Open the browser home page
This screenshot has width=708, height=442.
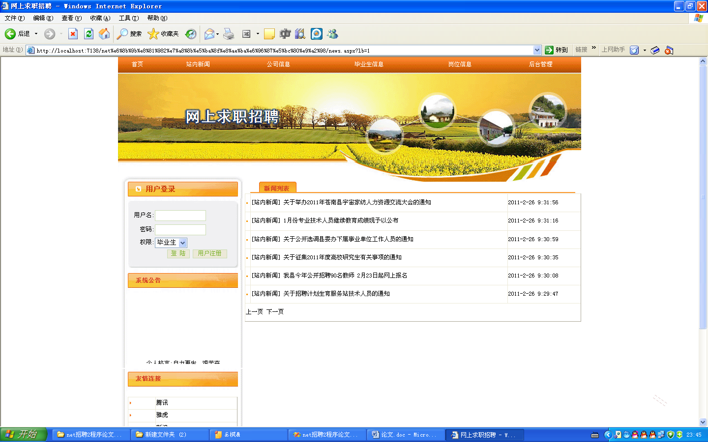[104, 33]
